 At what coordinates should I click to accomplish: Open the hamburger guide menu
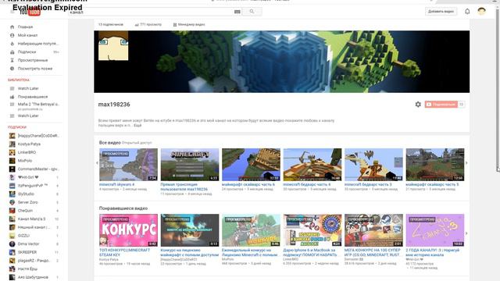[12, 12]
